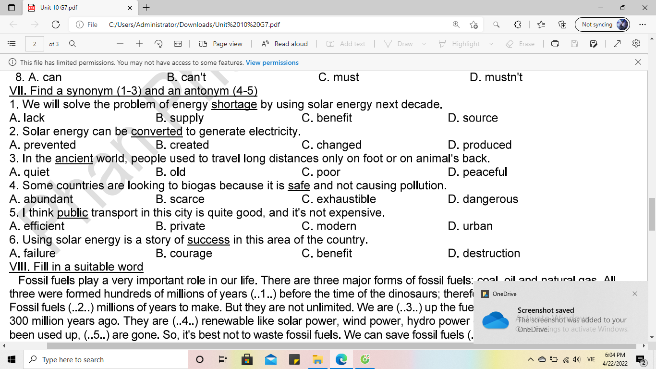Viewport: 656px width, 369px height.
Task: Open the PDF table of contents sidebar
Action: 12,44
